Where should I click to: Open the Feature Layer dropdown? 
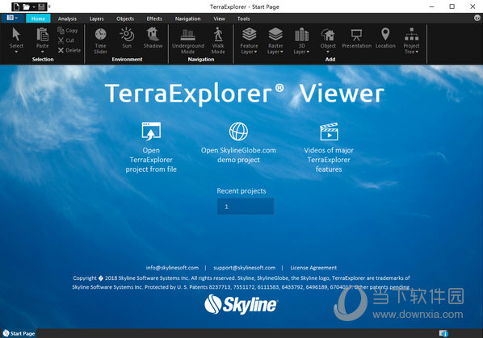point(249,40)
